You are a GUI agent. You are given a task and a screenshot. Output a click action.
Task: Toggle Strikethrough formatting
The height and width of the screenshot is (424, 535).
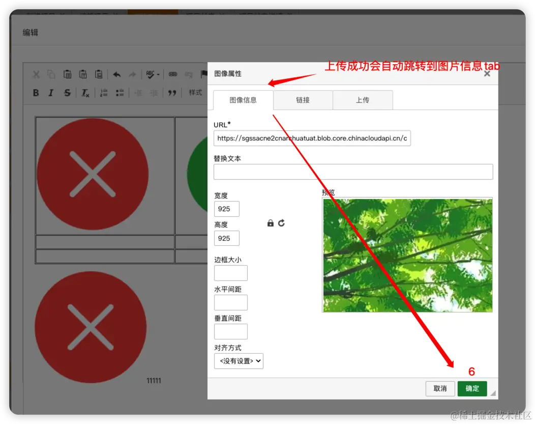(67, 93)
